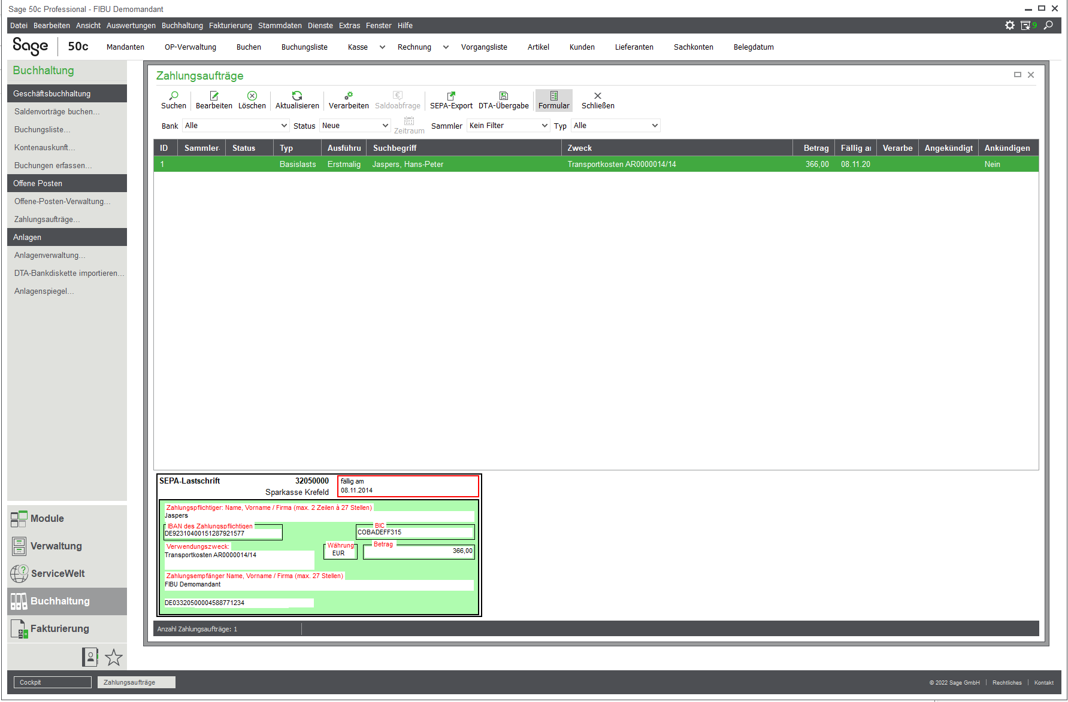Screen dimensions: 1068x702
Task: Toggle the Formular view button
Action: click(553, 100)
